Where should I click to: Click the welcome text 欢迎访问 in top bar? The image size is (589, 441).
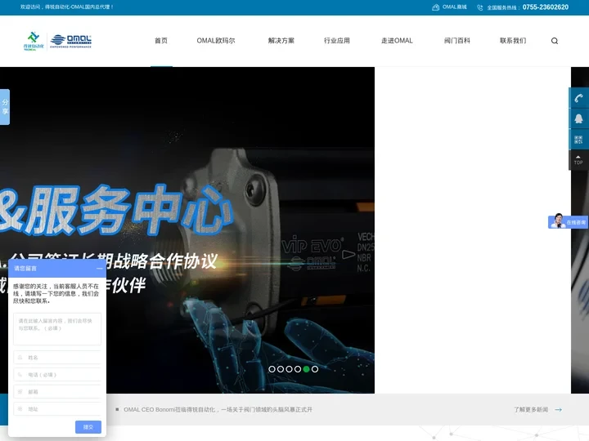coord(67,7)
